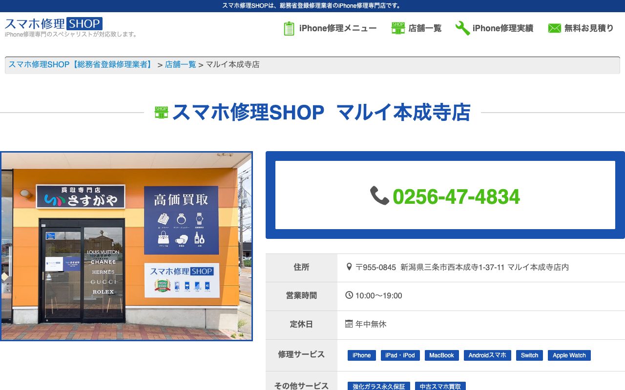625x390 pixels.
Task: Open the 無料お見積り navigation item
Action: click(x=589, y=28)
